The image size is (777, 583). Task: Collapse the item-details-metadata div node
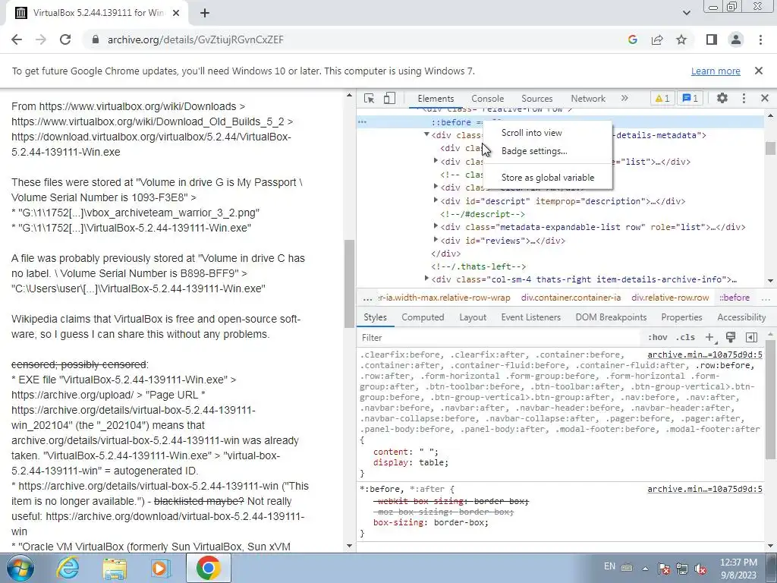(426, 134)
